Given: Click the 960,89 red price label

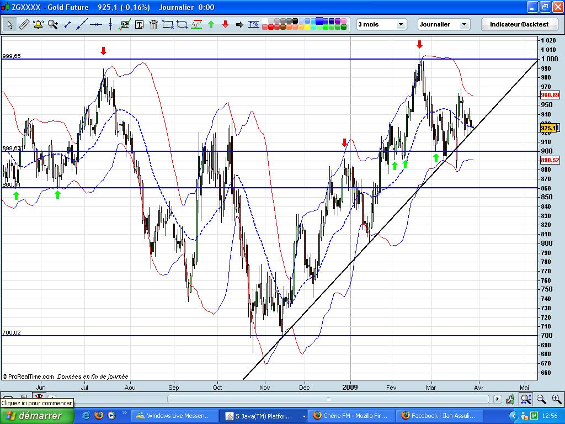Looking at the screenshot, I should [x=550, y=95].
